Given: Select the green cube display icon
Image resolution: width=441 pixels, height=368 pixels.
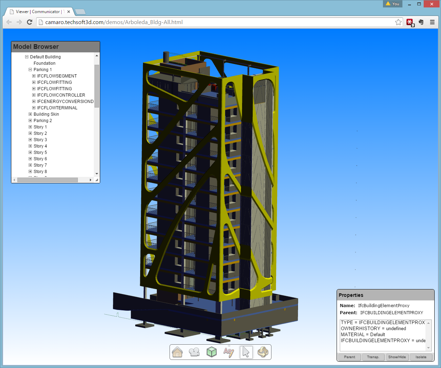Looking at the screenshot, I should pyautogui.click(x=212, y=352).
